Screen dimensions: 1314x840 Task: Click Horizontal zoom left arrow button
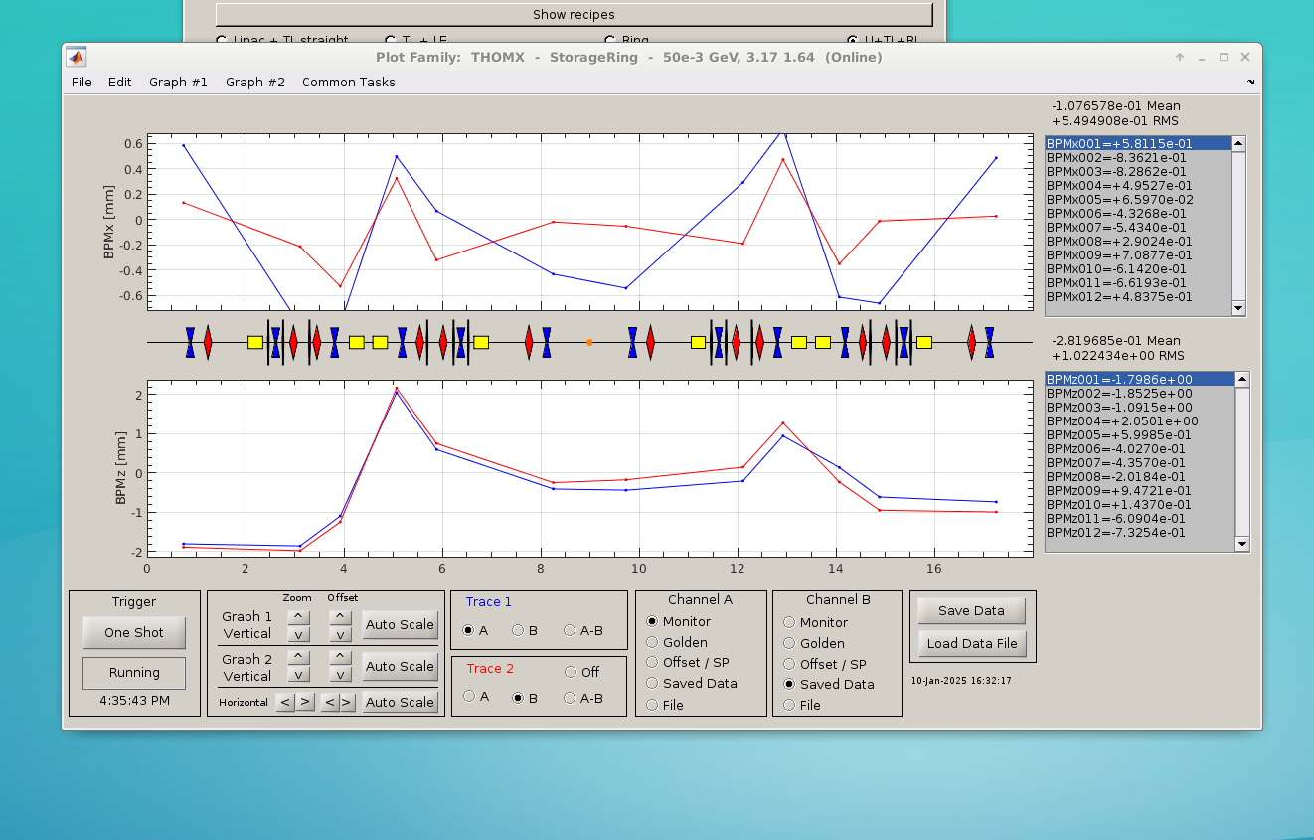pos(286,702)
